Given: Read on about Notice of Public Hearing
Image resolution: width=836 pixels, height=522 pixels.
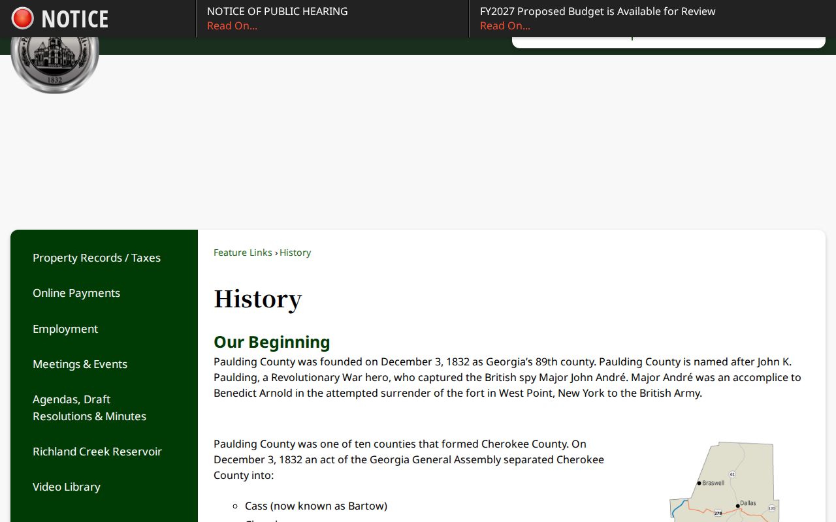Looking at the screenshot, I should pos(232,25).
